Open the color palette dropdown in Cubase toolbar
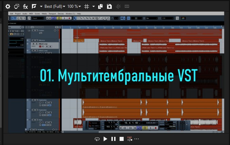The width and height of the screenshot is (230, 145). coord(183,18)
